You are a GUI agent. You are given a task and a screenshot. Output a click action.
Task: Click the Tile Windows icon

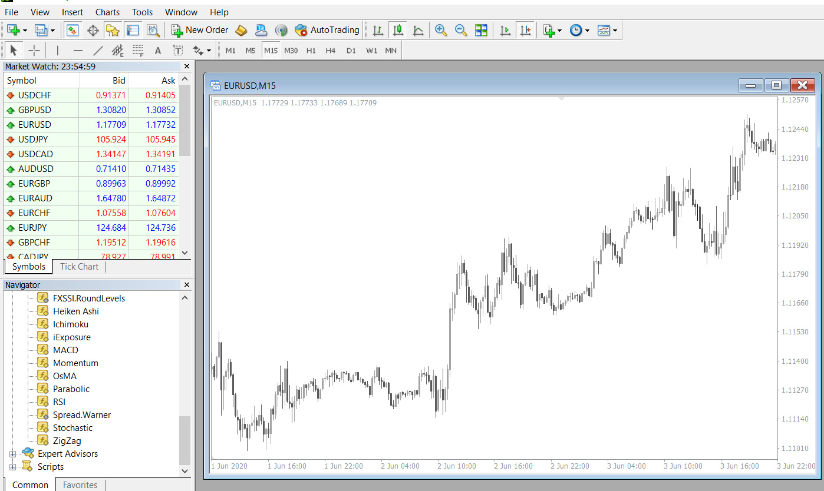point(481,30)
